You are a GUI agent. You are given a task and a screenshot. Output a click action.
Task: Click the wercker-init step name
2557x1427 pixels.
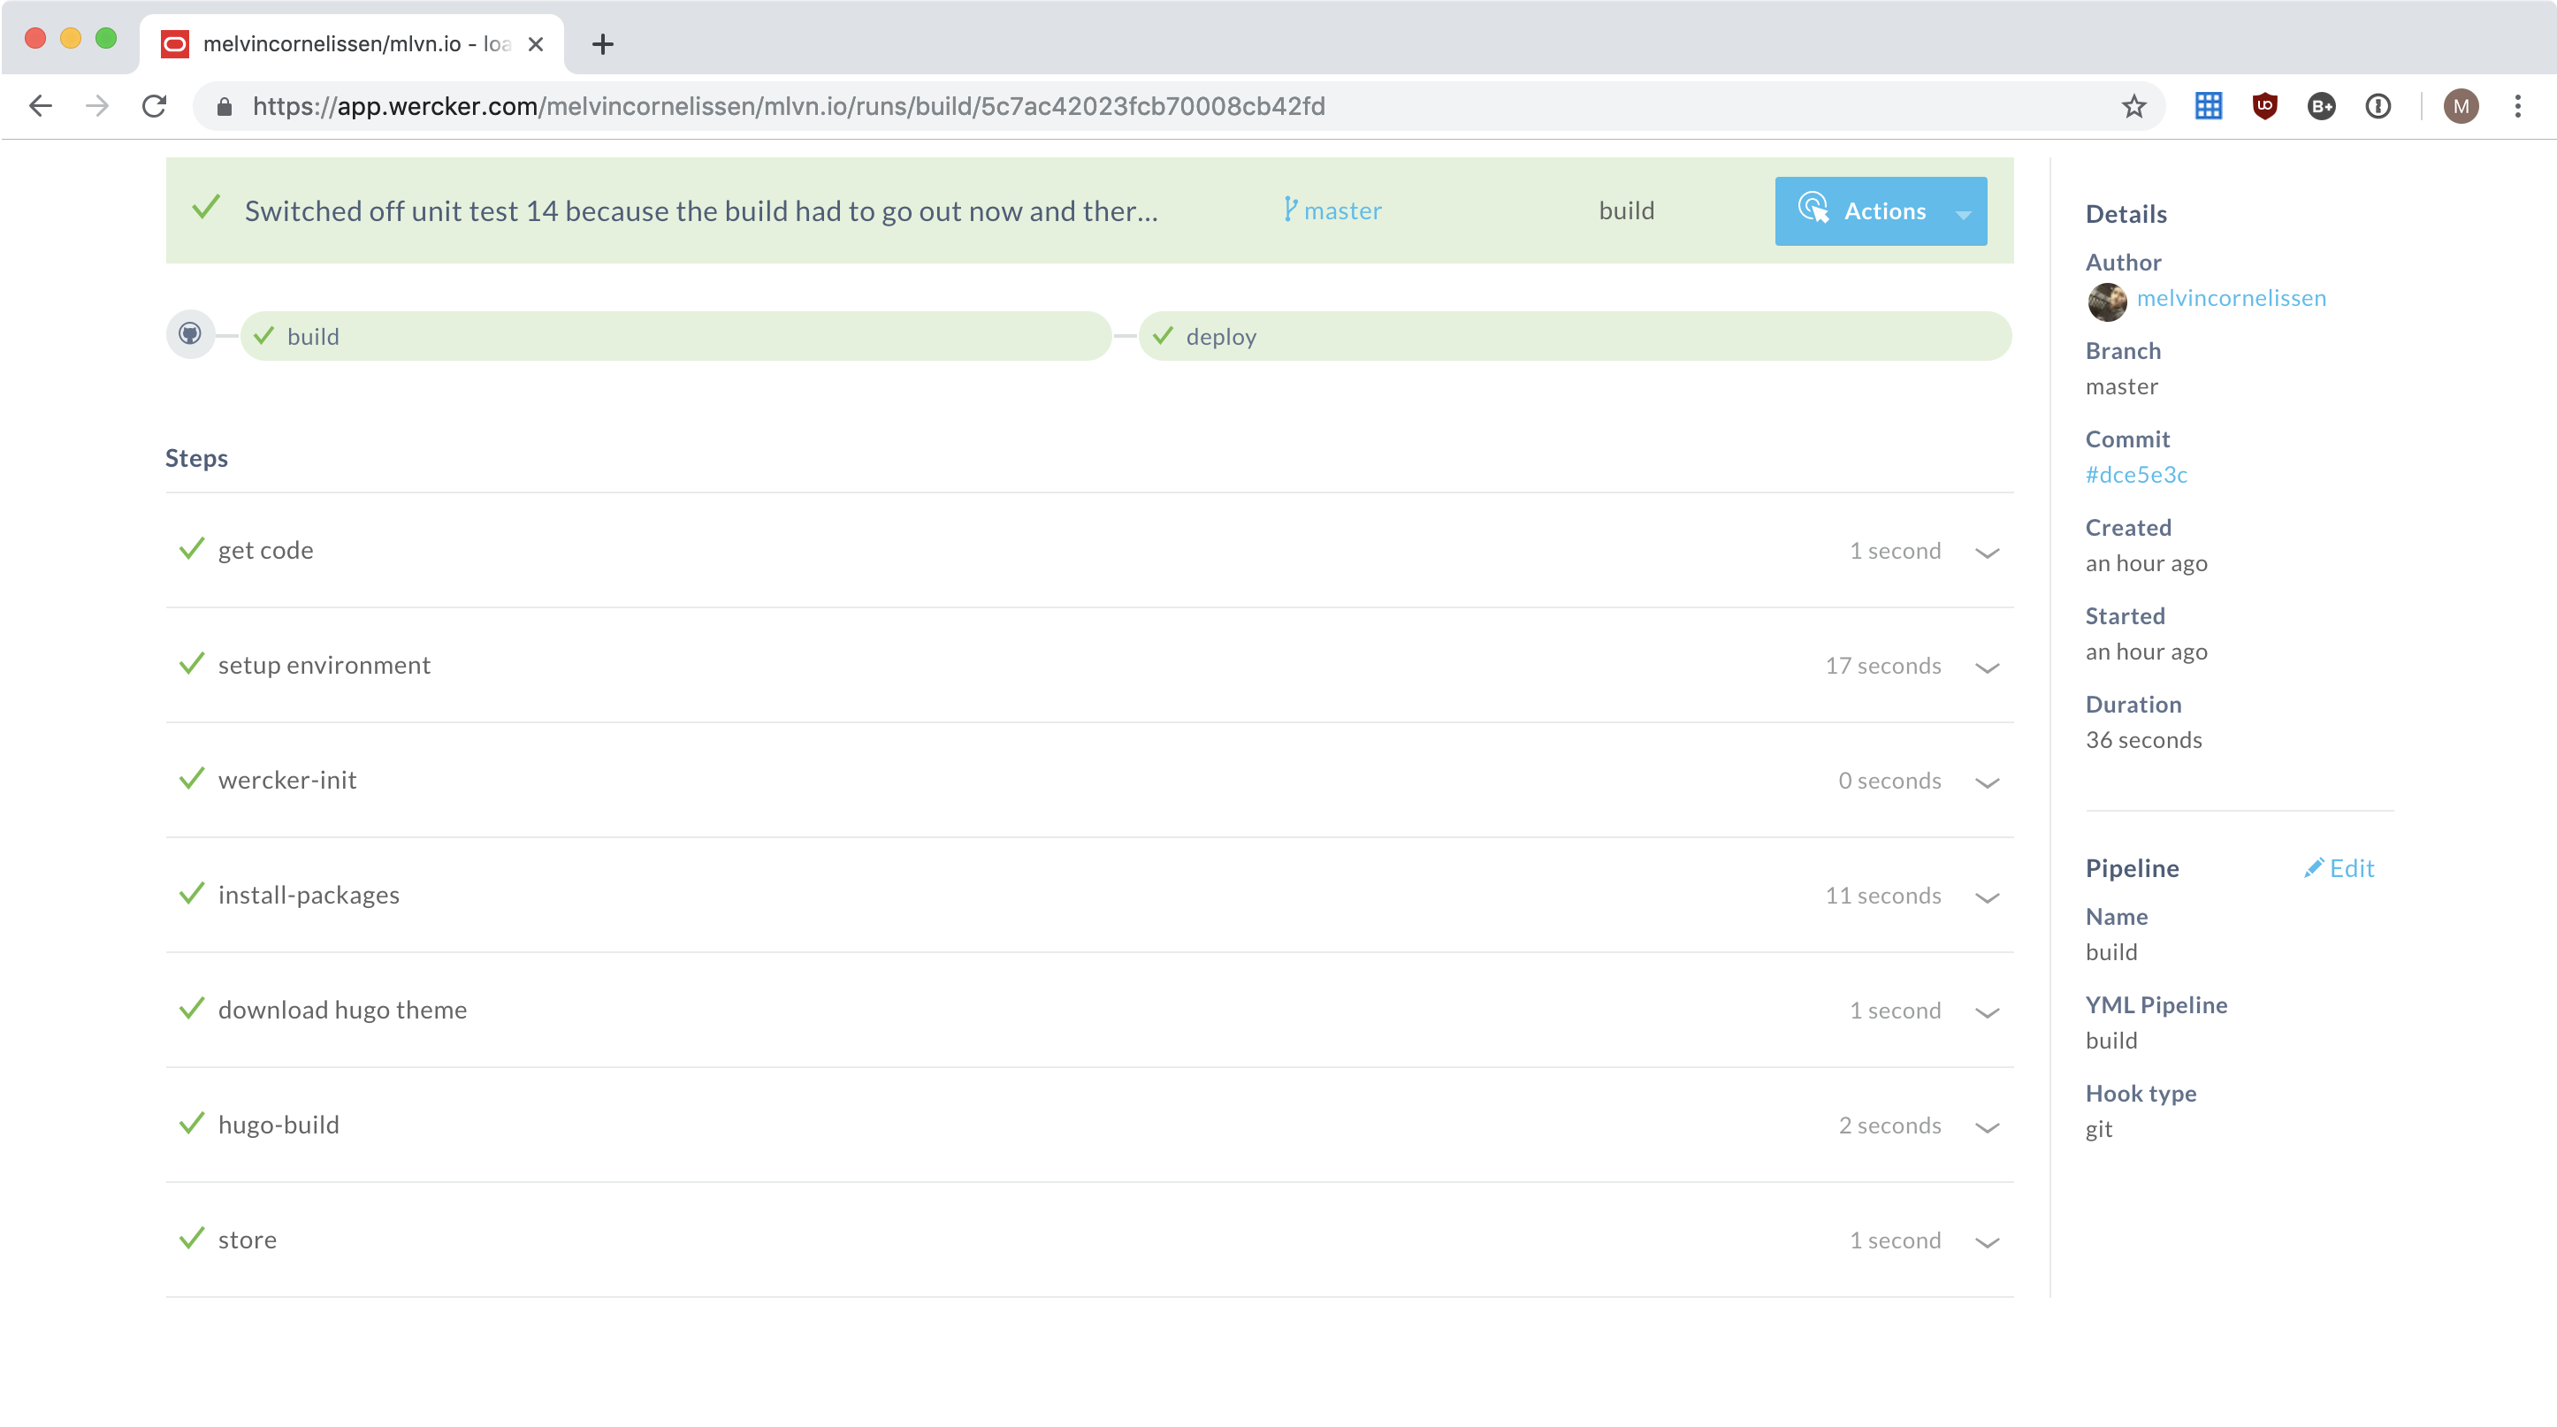286,780
